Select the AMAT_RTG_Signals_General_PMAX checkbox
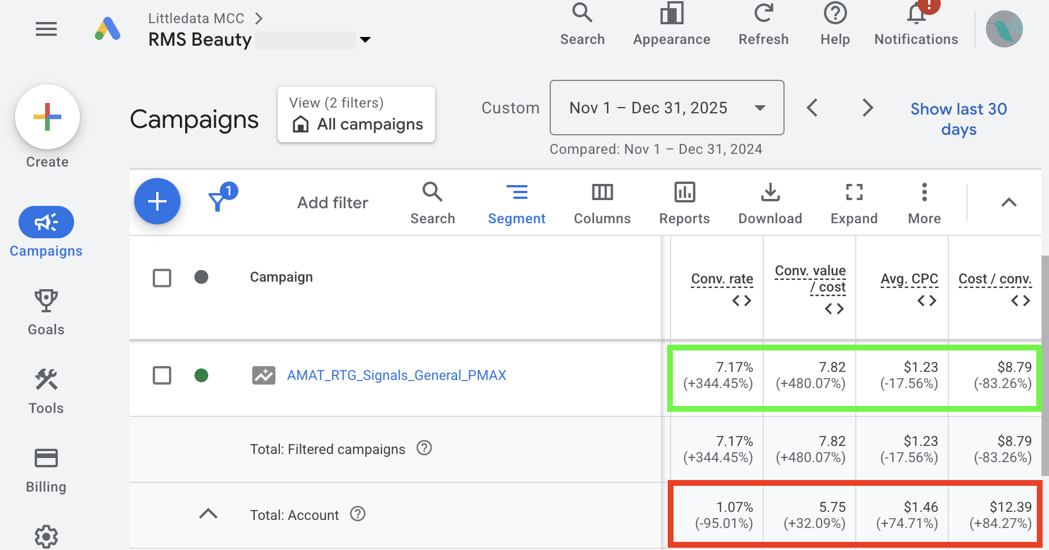 pos(162,375)
